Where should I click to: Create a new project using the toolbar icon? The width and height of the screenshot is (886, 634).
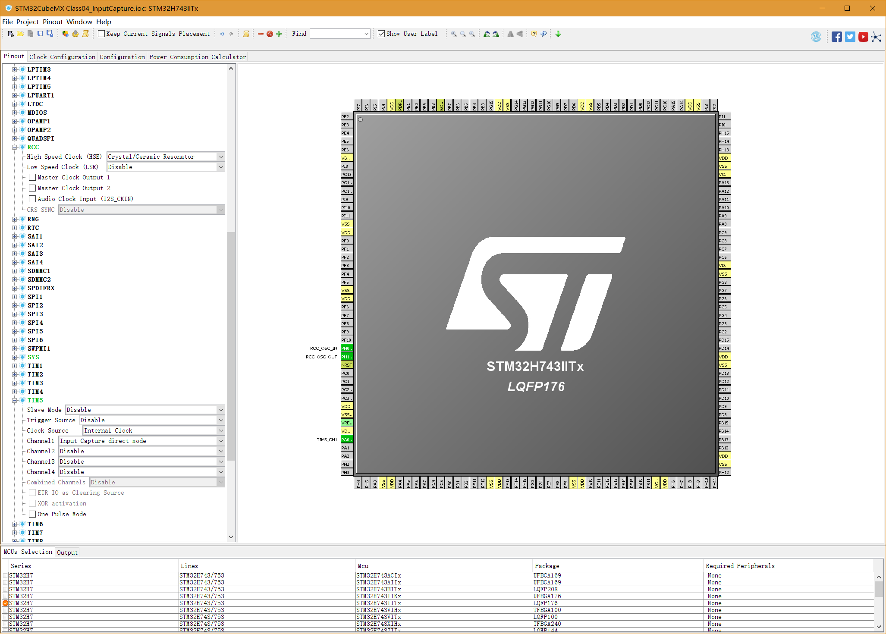[x=10, y=34]
